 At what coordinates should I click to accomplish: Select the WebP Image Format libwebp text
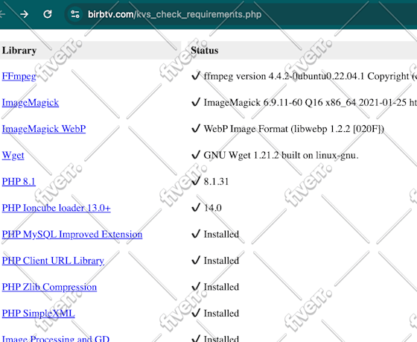coord(294,129)
